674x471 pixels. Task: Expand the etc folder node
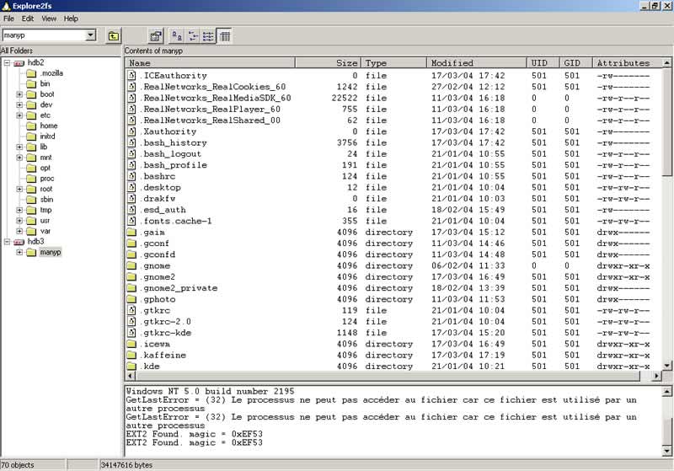19,115
